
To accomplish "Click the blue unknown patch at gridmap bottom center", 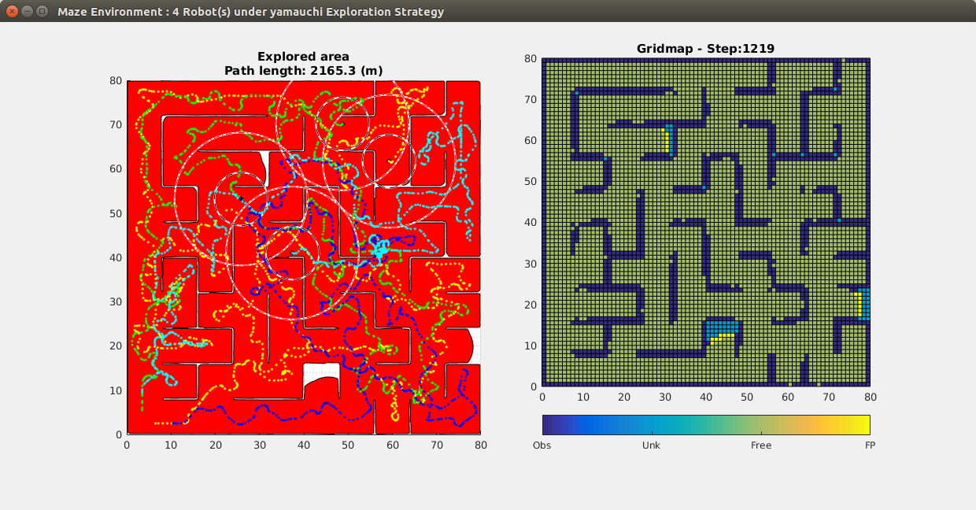I will point(722,327).
